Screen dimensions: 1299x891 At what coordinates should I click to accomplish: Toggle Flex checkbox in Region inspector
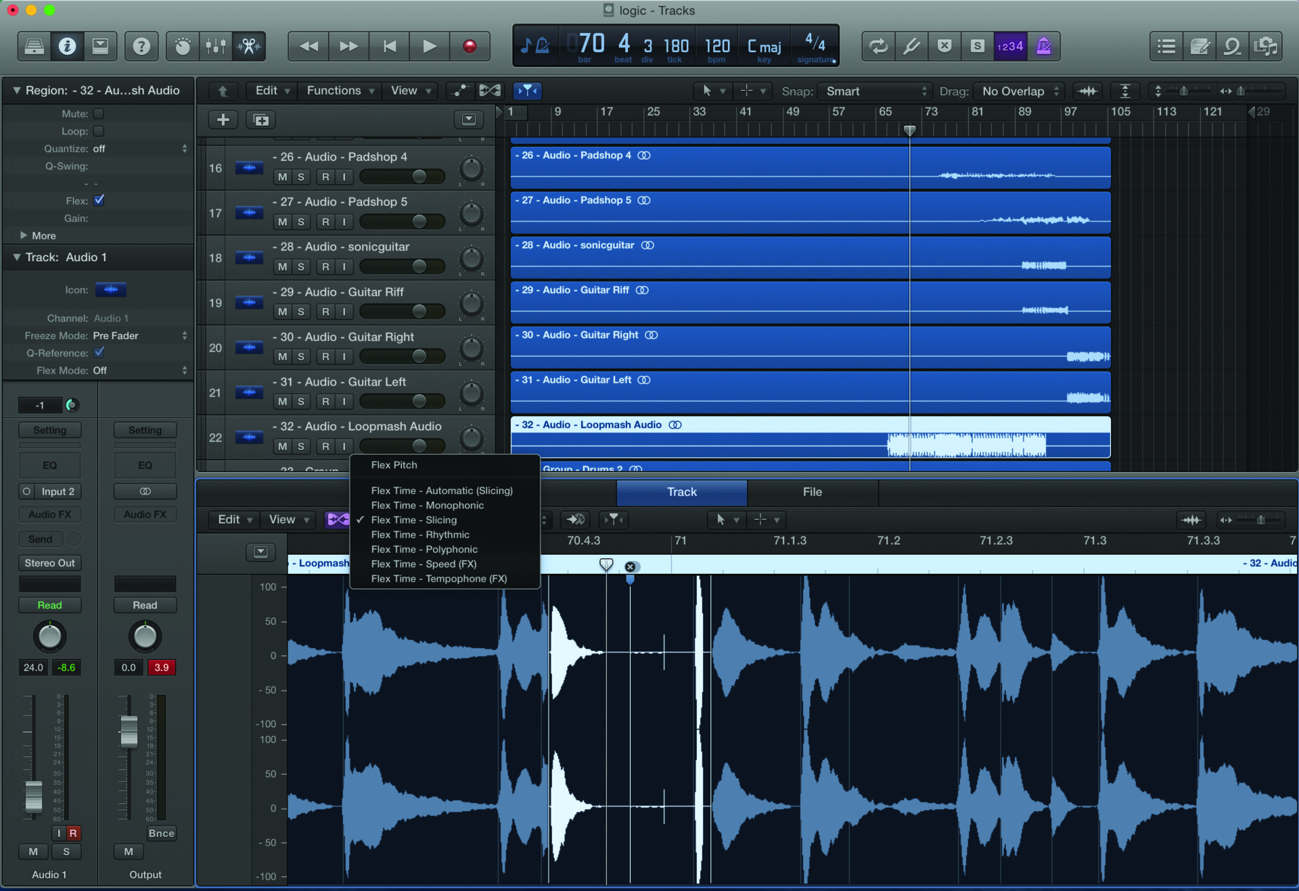pos(99,200)
